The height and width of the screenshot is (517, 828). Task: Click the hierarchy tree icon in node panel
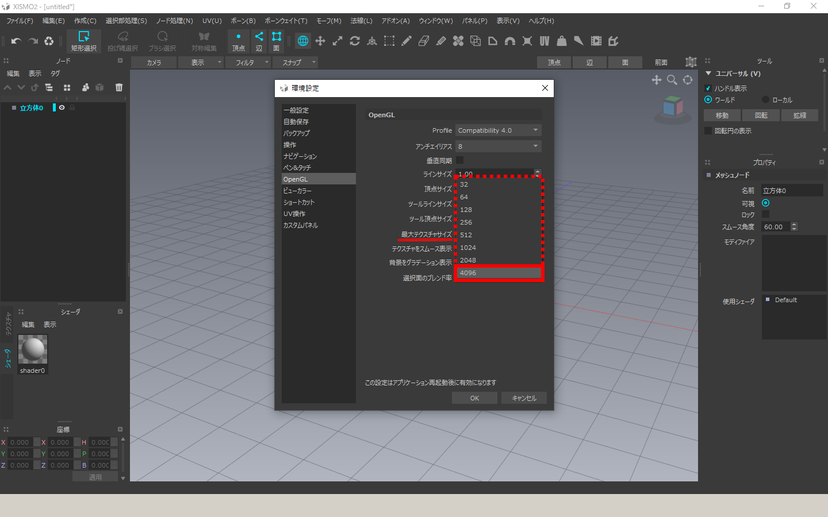(x=49, y=87)
